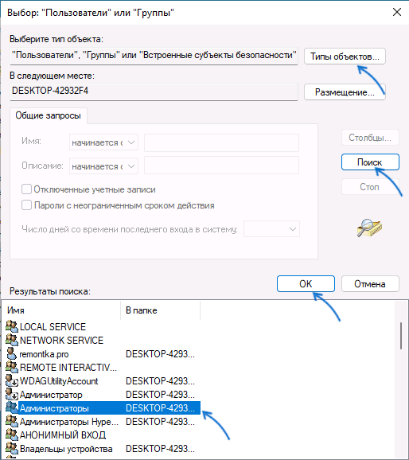Click the Типы объектов... button
Screen dimensions: 409x460
pos(345,56)
